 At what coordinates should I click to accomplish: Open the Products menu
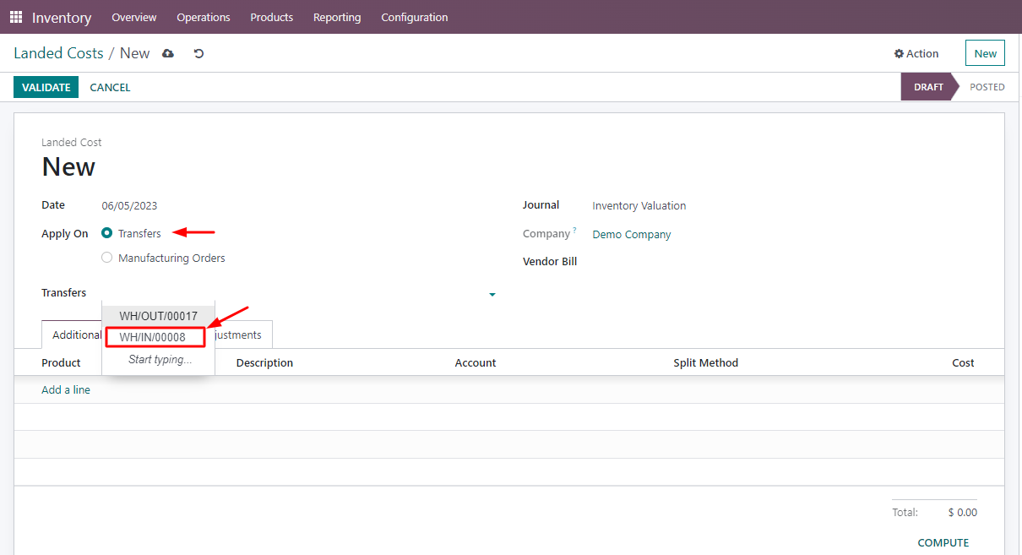point(272,17)
